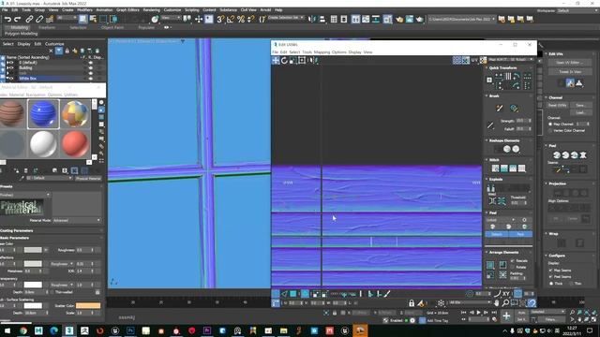Select Freeform Mode in Edit UVWs toolbar
This screenshot has width=600, height=337.
coord(302,60)
